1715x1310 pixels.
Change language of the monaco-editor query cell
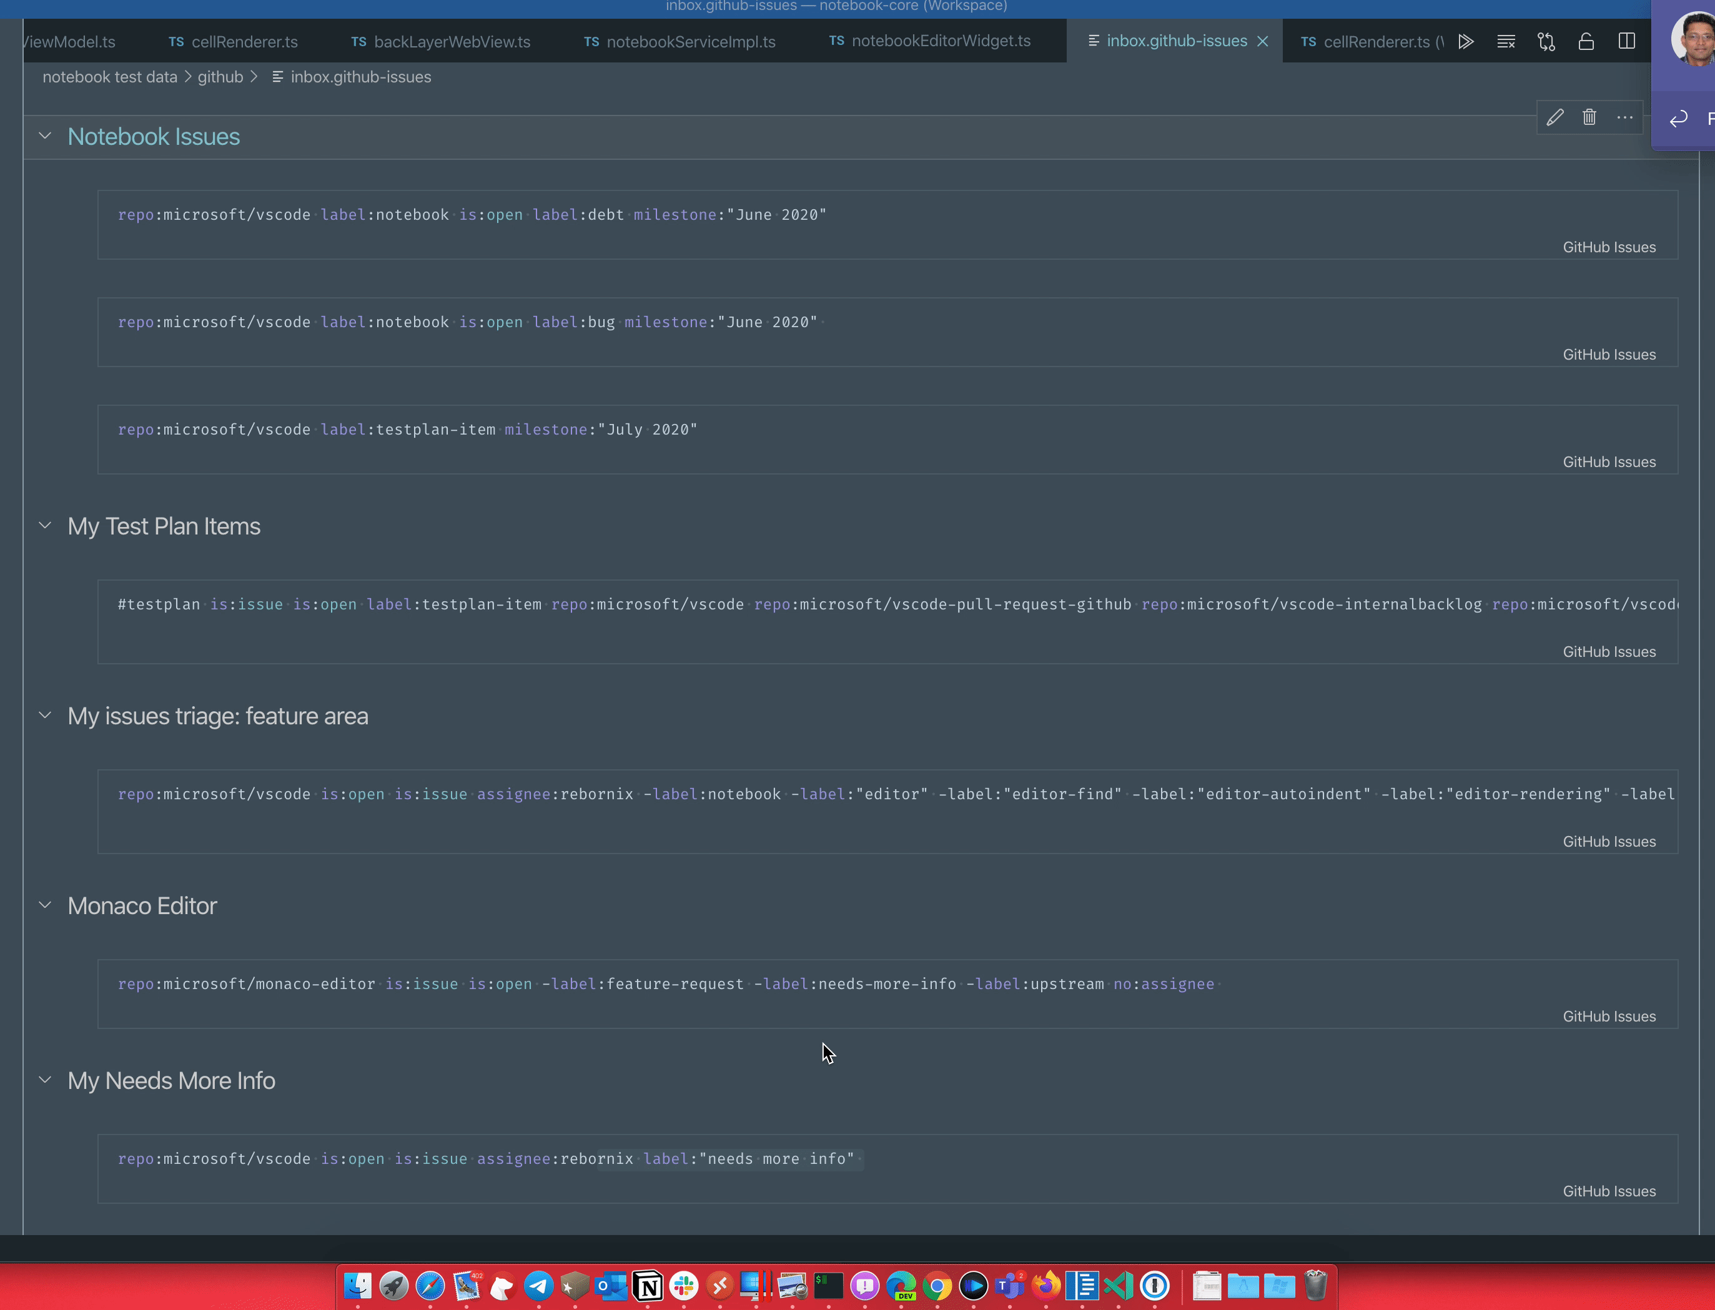(x=1609, y=1017)
